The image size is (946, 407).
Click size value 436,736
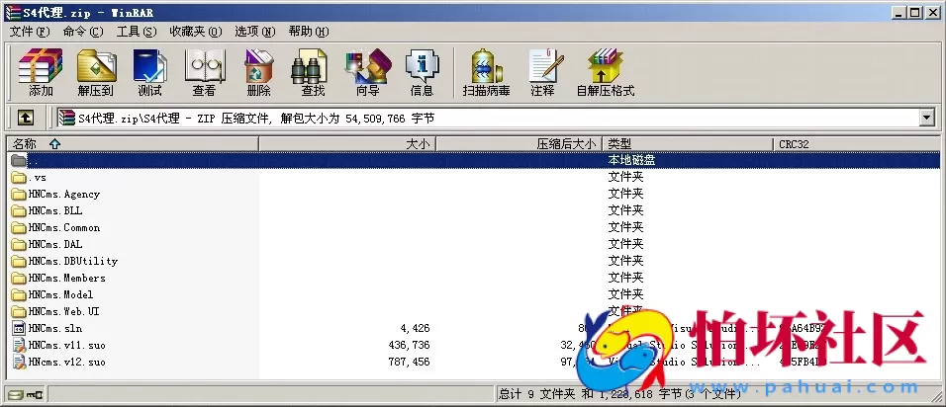tap(410, 345)
